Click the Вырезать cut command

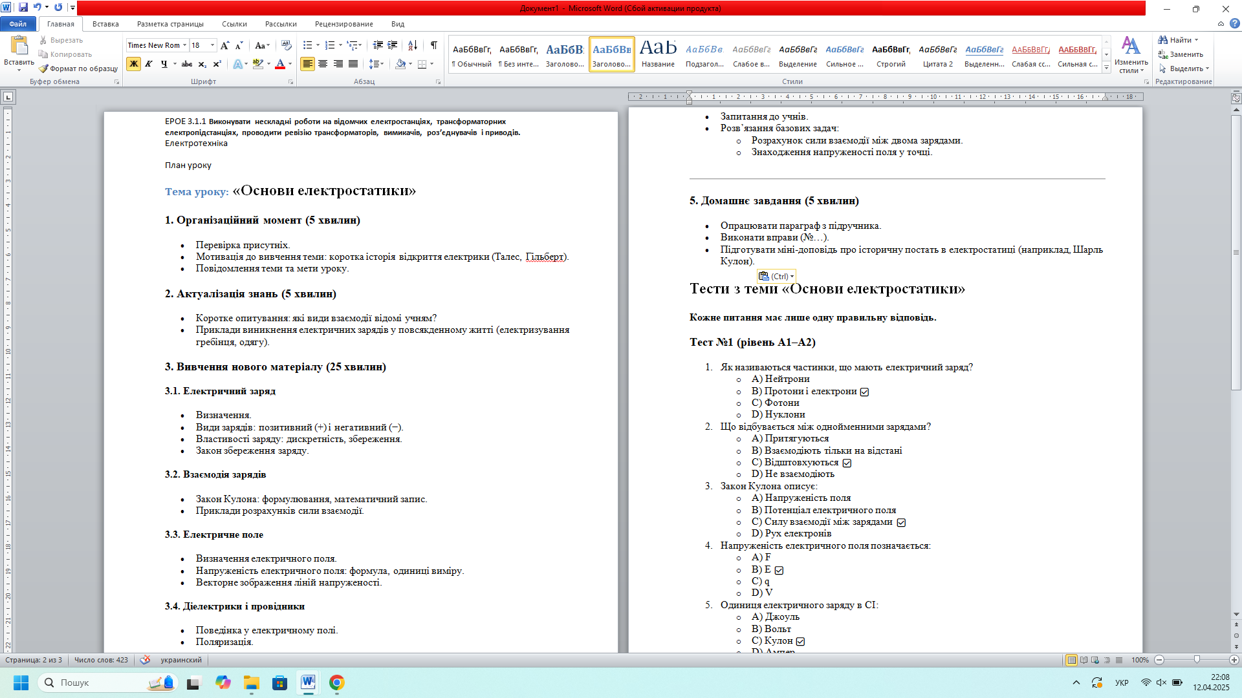click(x=61, y=40)
